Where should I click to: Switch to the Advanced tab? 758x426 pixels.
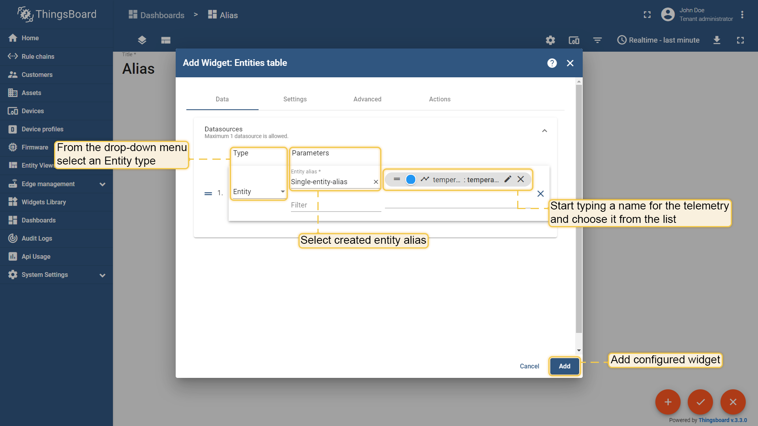[x=367, y=99]
